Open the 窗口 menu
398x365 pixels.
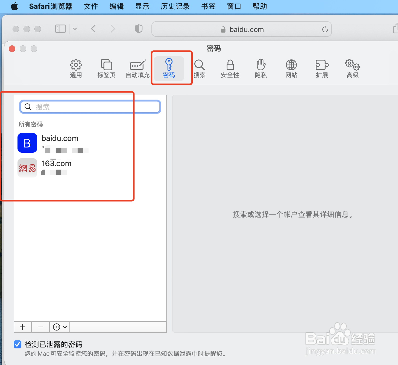(x=234, y=6)
